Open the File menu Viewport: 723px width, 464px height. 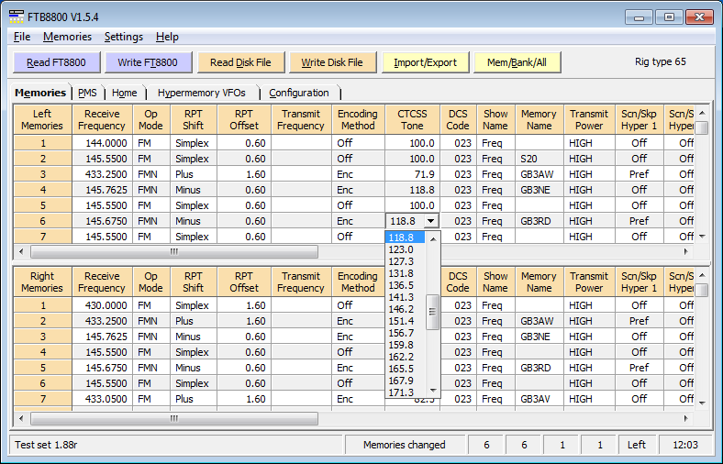point(22,37)
